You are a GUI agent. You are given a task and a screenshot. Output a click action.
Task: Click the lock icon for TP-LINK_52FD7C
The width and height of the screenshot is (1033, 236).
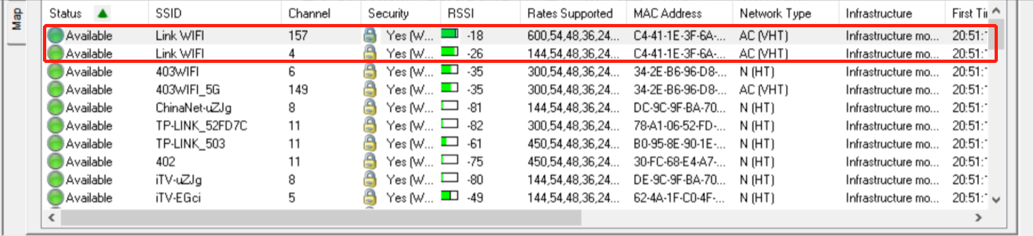[x=370, y=126]
